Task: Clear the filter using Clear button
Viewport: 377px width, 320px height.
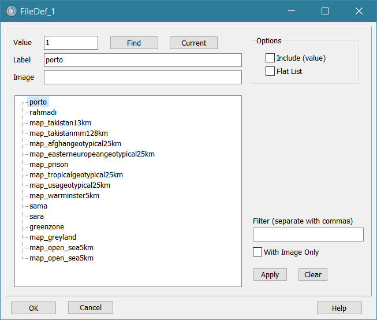Action: point(313,274)
